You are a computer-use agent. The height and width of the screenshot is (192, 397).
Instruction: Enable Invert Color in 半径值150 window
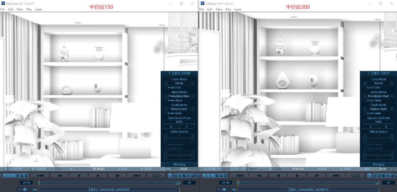pos(166,87)
